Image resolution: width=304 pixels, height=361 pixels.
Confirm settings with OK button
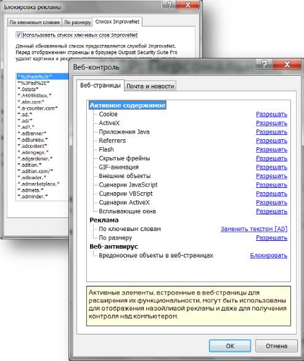230,346
